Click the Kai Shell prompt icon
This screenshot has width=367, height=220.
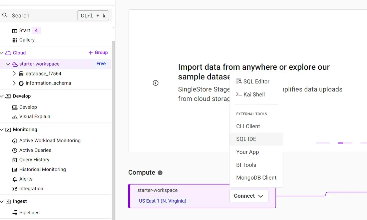click(x=239, y=94)
